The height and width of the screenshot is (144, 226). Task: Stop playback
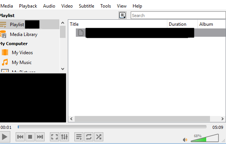(x=30, y=137)
